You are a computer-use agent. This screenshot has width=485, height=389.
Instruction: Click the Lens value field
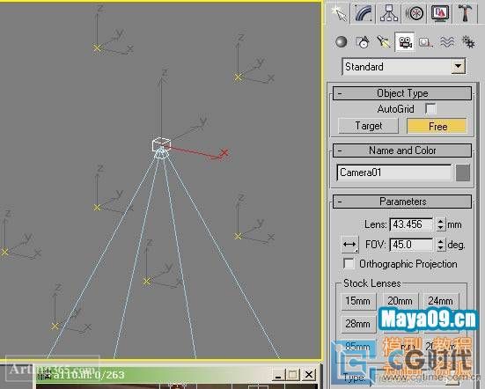(x=411, y=224)
